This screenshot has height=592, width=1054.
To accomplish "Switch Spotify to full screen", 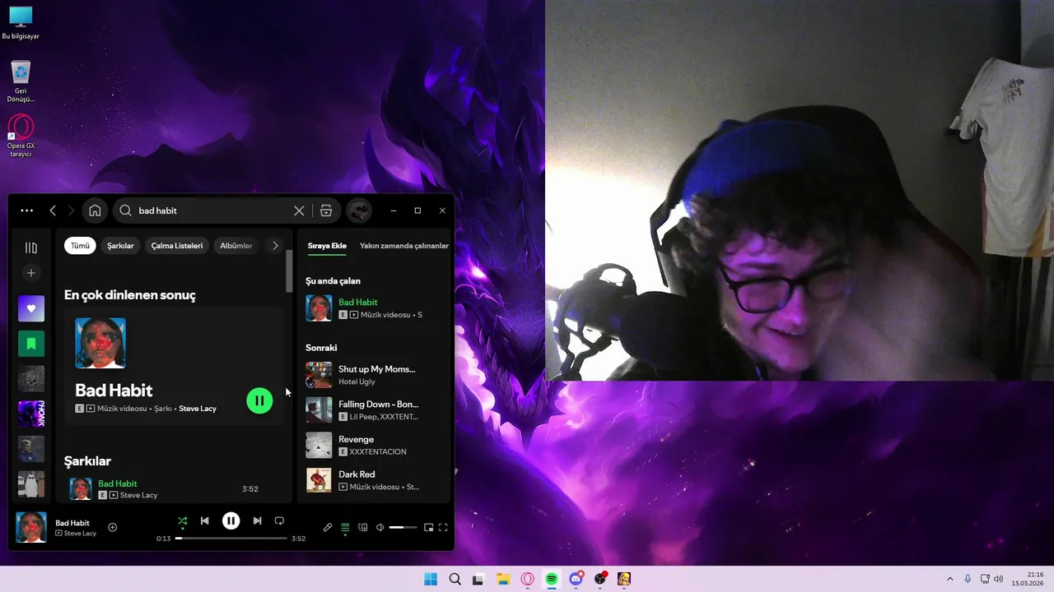I will click(443, 527).
